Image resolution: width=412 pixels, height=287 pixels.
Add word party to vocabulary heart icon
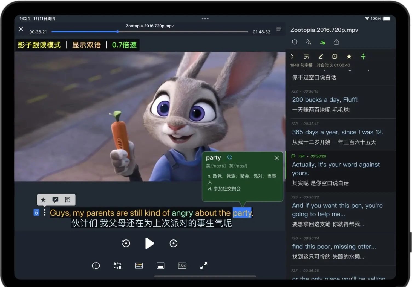point(229,157)
